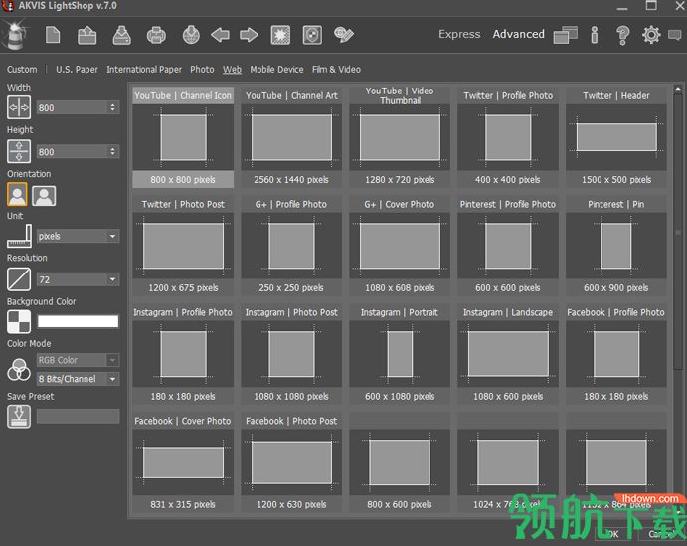Screen dimensions: 687x546
Task: Open the Photo presets tab
Action: pos(202,70)
